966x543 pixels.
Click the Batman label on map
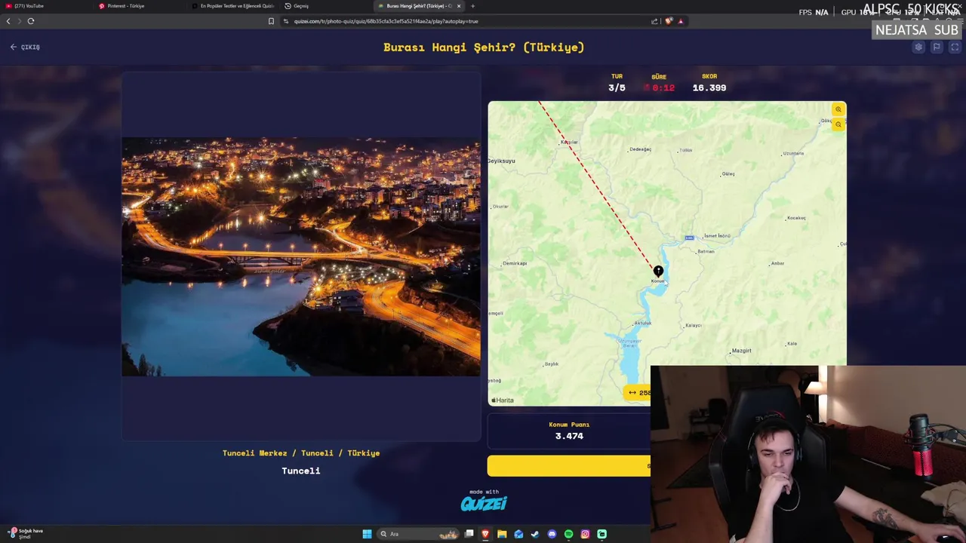tap(706, 251)
